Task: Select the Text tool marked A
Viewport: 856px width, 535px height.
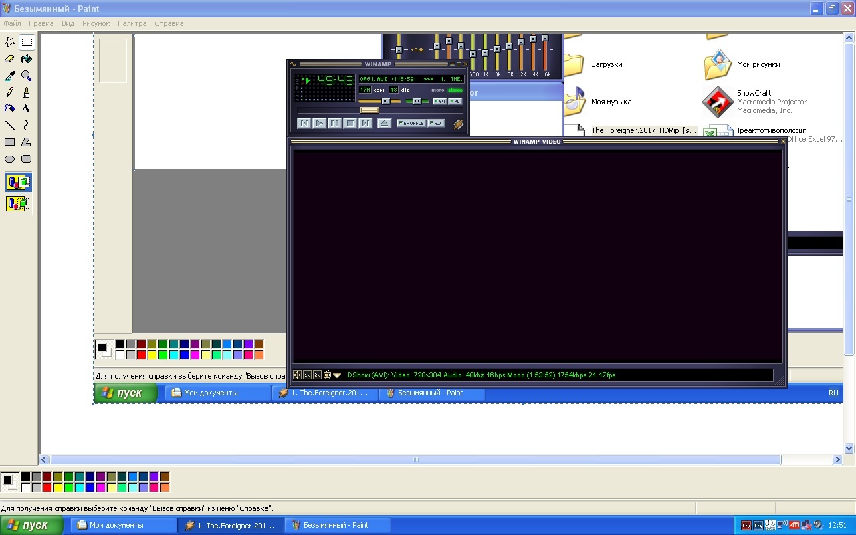Action: click(27, 109)
